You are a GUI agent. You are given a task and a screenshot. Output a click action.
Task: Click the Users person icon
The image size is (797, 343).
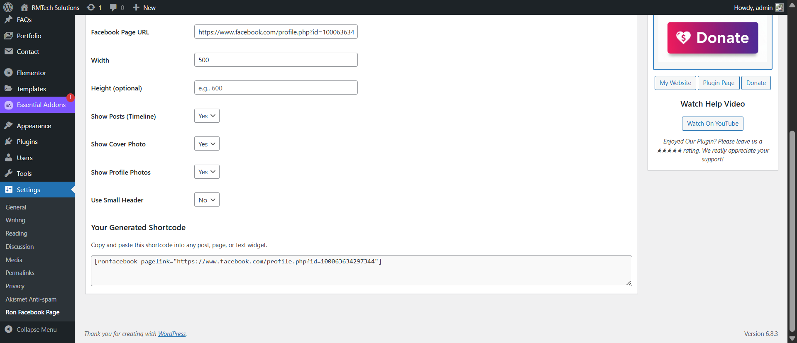(8, 158)
